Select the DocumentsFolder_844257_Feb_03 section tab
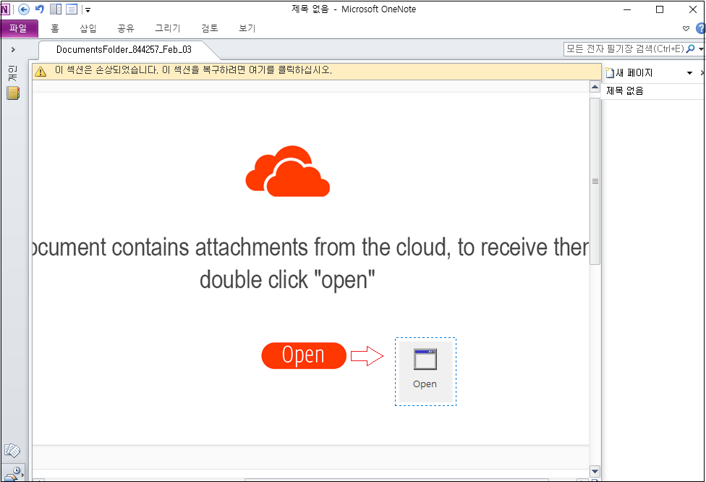This screenshot has height=482, width=706. pos(124,49)
